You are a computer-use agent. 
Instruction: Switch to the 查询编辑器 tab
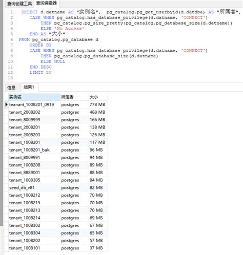46,3
